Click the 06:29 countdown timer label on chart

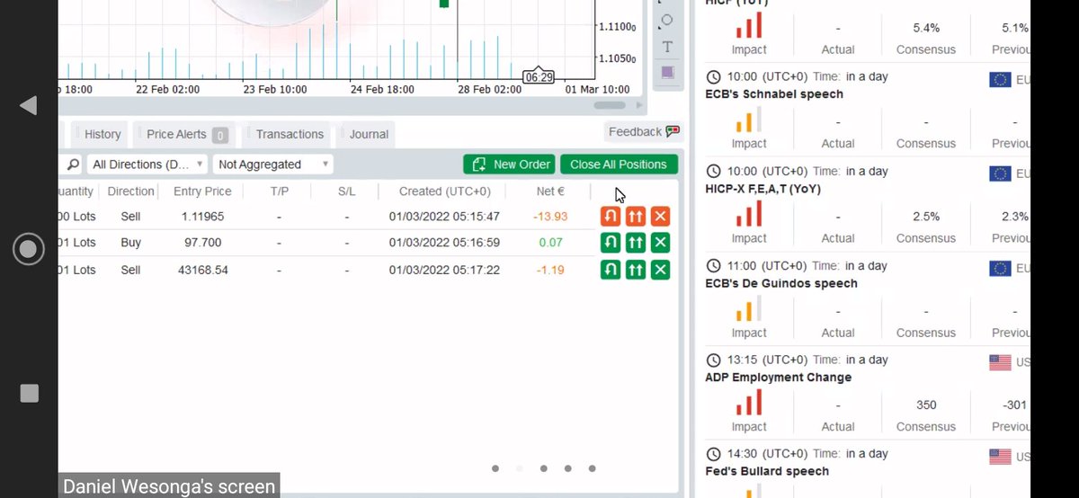pyautogui.click(x=538, y=77)
